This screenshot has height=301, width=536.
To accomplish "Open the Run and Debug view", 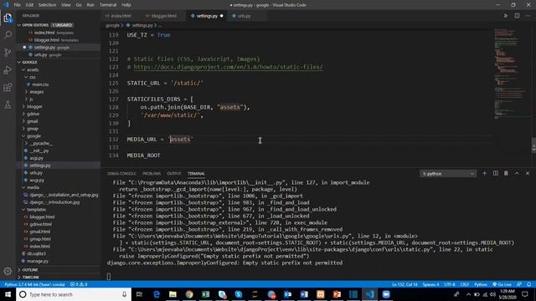I will pyautogui.click(x=8, y=69).
